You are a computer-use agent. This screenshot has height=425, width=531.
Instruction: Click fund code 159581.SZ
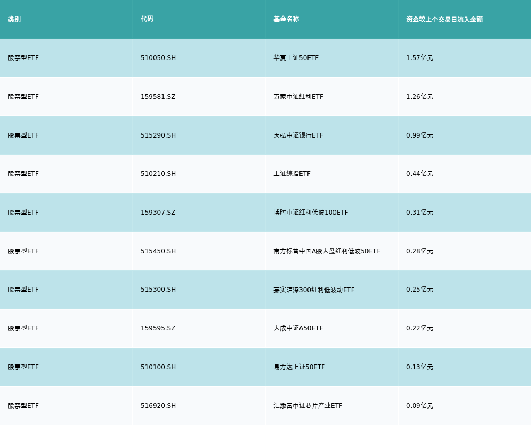click(158, 97)
